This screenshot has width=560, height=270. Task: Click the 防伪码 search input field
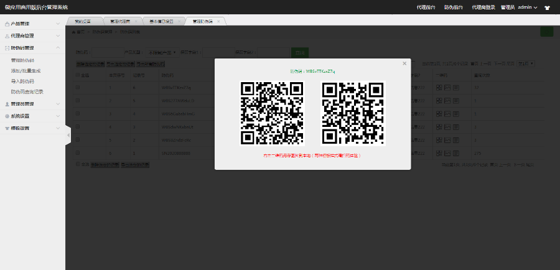[108, 52]
